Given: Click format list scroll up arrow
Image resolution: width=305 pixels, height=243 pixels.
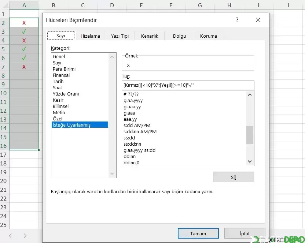Looking at the screenshot, I should pyautogui.click(x=250, y=94).
